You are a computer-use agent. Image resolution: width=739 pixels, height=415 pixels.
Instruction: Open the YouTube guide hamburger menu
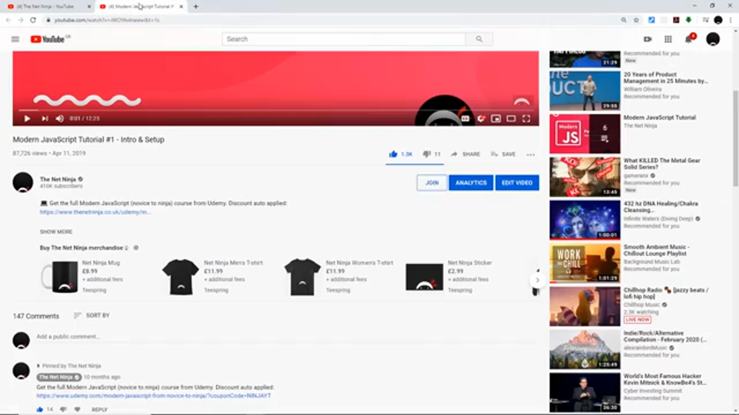point(15,39)
